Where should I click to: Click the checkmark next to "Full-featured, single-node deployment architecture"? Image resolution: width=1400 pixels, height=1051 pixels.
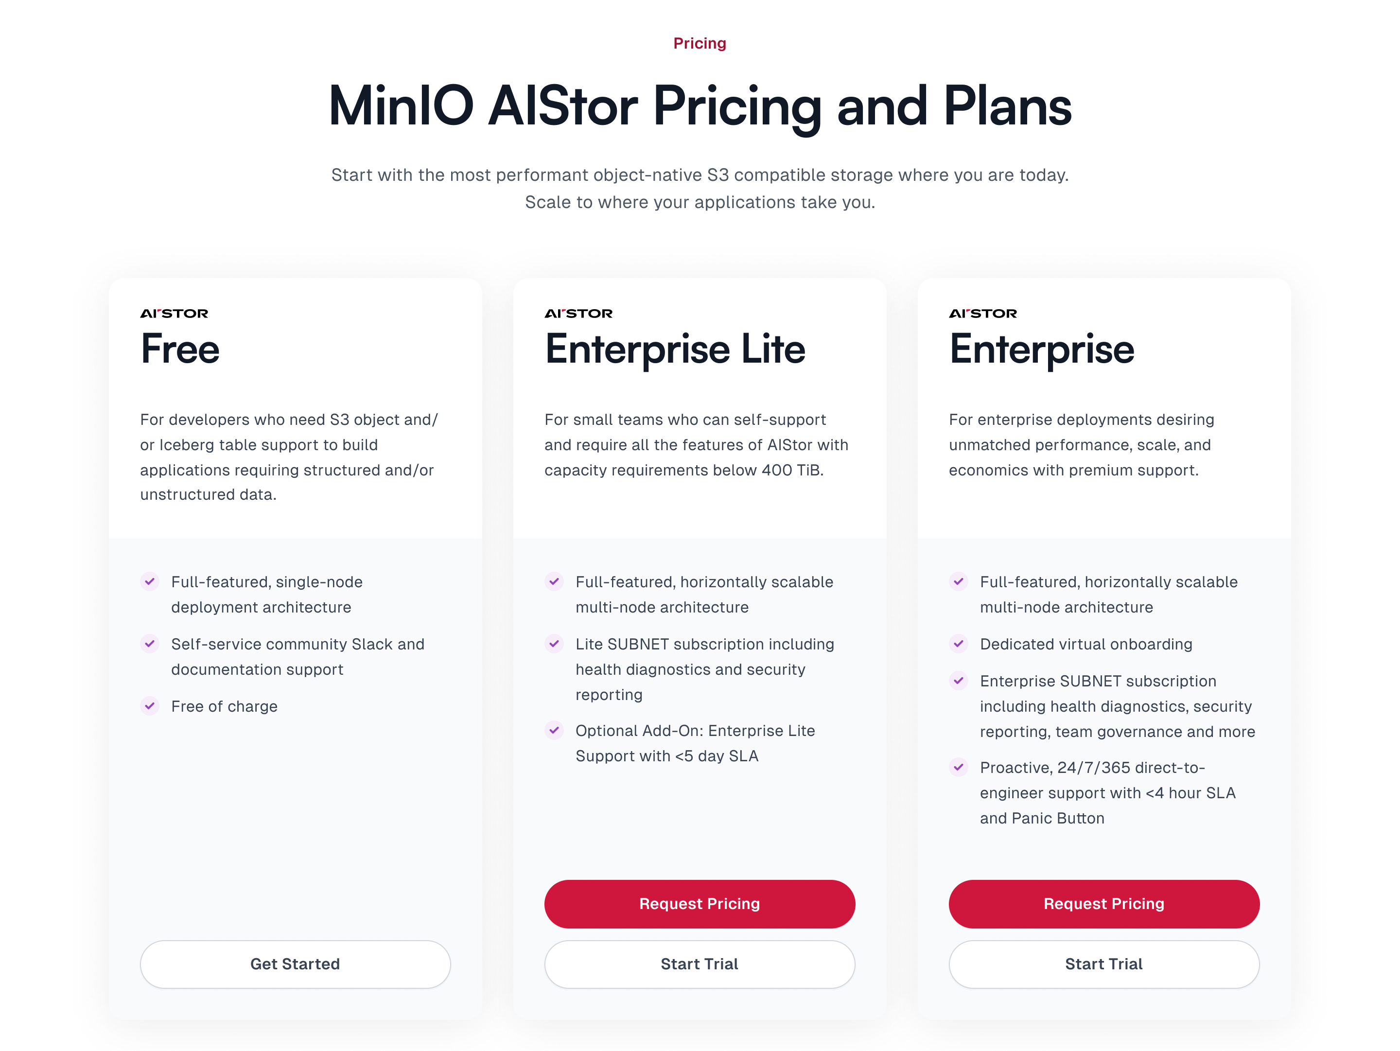point(150,581)
